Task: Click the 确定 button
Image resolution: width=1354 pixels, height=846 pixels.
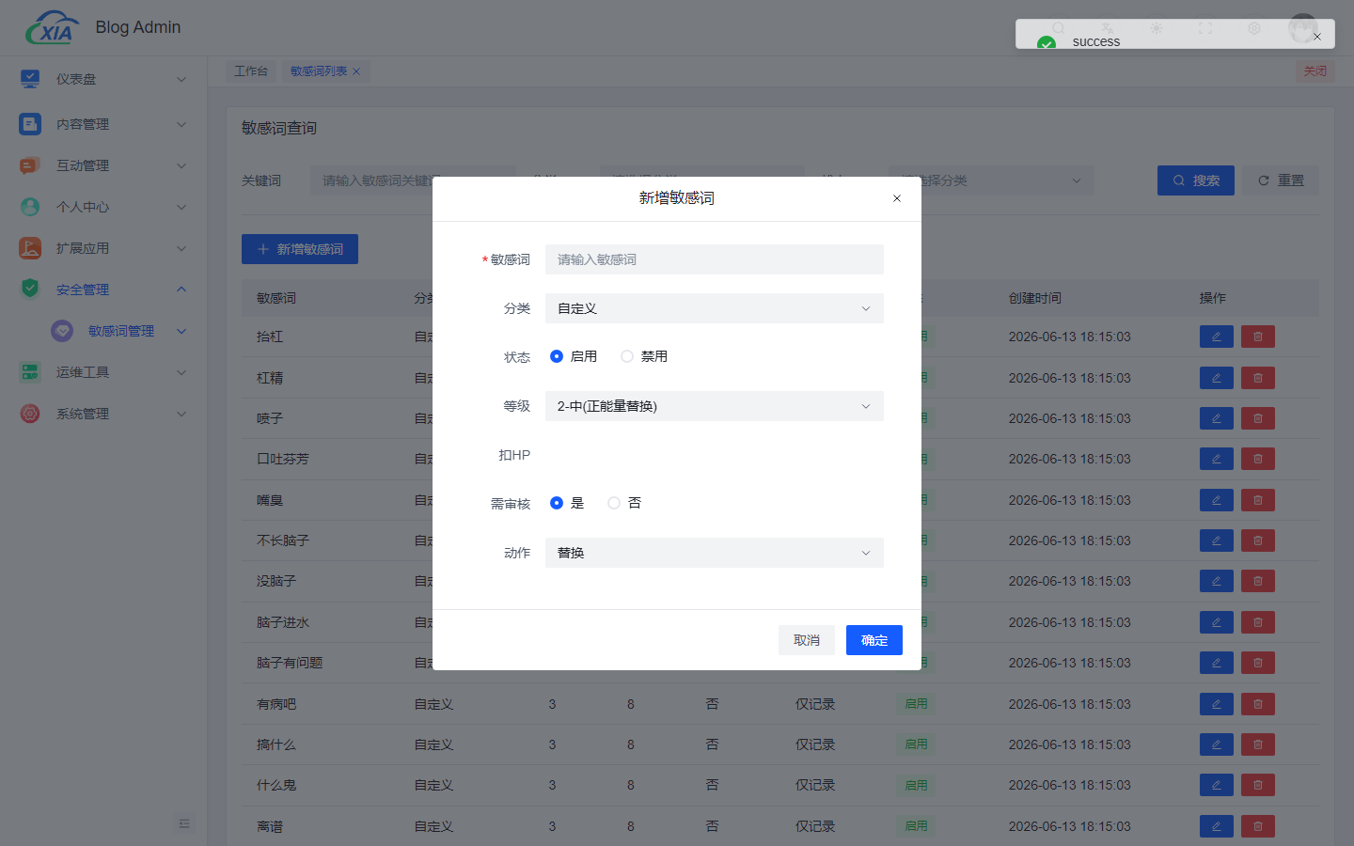Action: (x=874, y=640)
